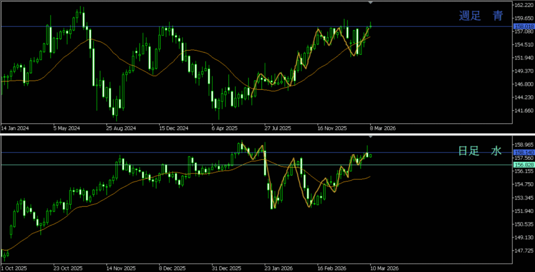The image size is (535, 272).
Task: Select the pale green horizontal line at 156.828
Action: [x=157, y=165]
